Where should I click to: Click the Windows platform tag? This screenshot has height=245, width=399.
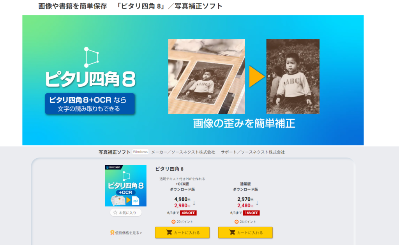pyautogui.click(x=140, y=152)
